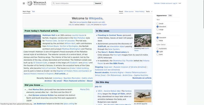Select Small text size
Viewport: 204px width, 105px height.
pos(158,24)
